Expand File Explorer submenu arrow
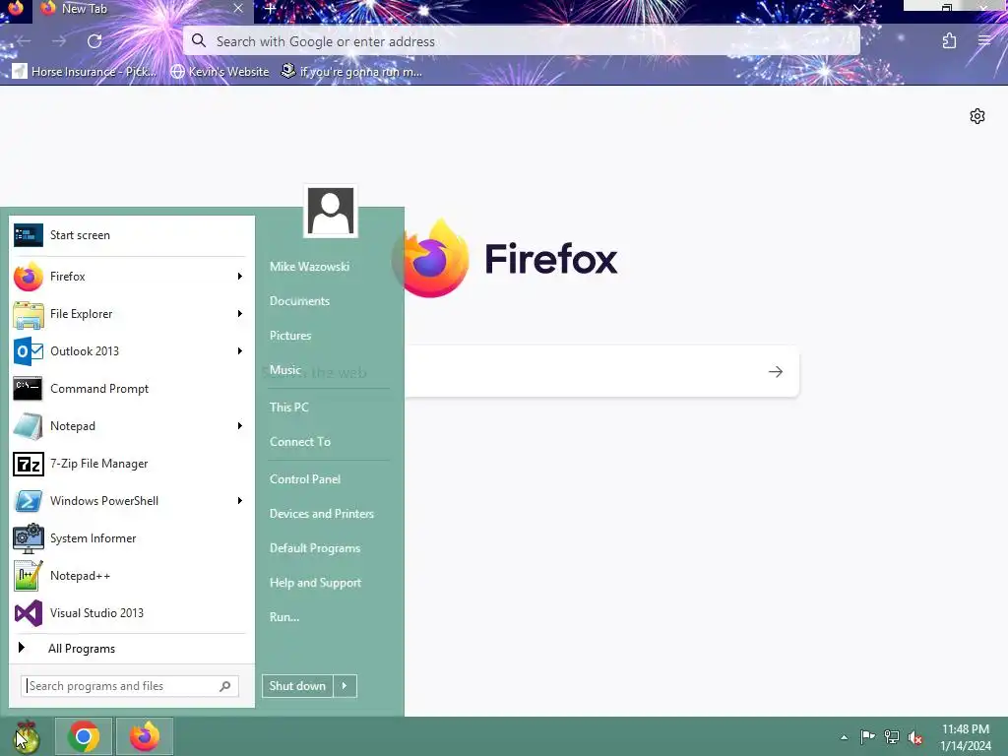 [240, 314]
